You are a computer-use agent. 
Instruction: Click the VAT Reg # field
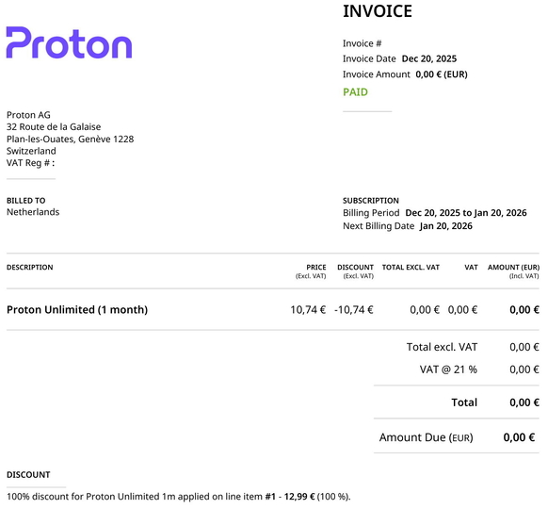[x=30, y=163]
